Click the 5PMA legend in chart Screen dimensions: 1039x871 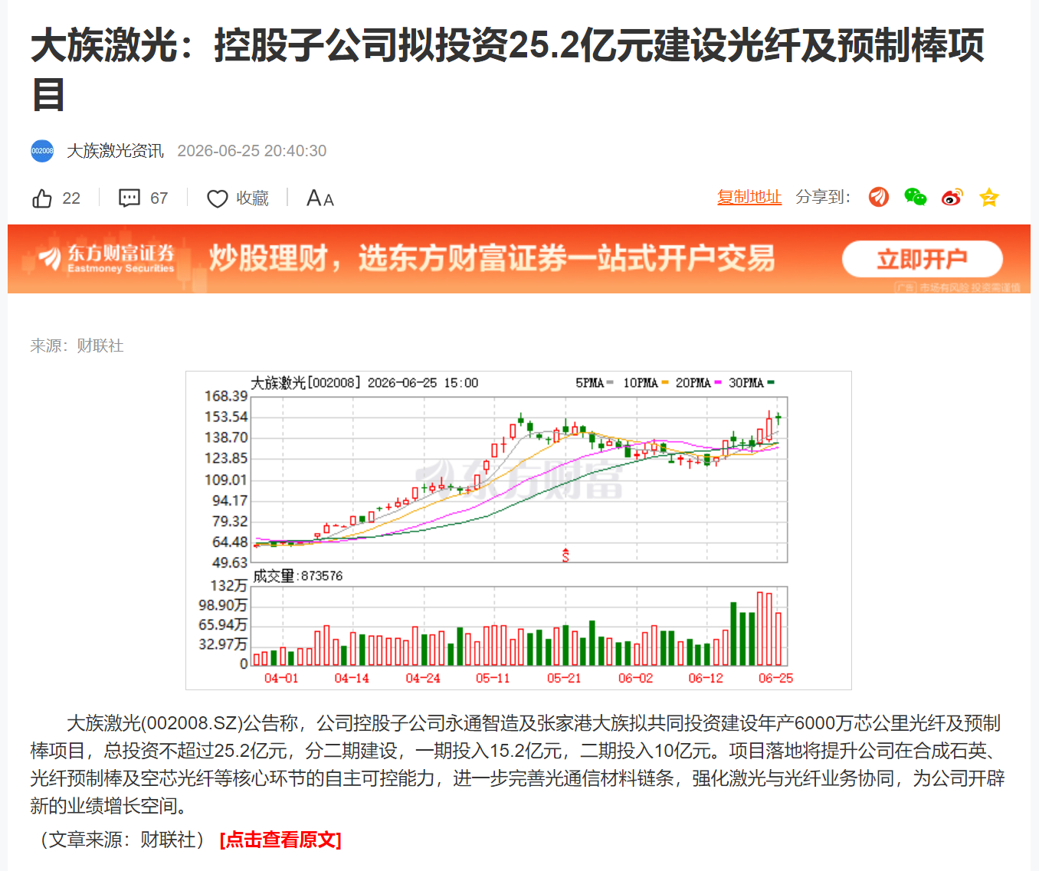(594, 382)
